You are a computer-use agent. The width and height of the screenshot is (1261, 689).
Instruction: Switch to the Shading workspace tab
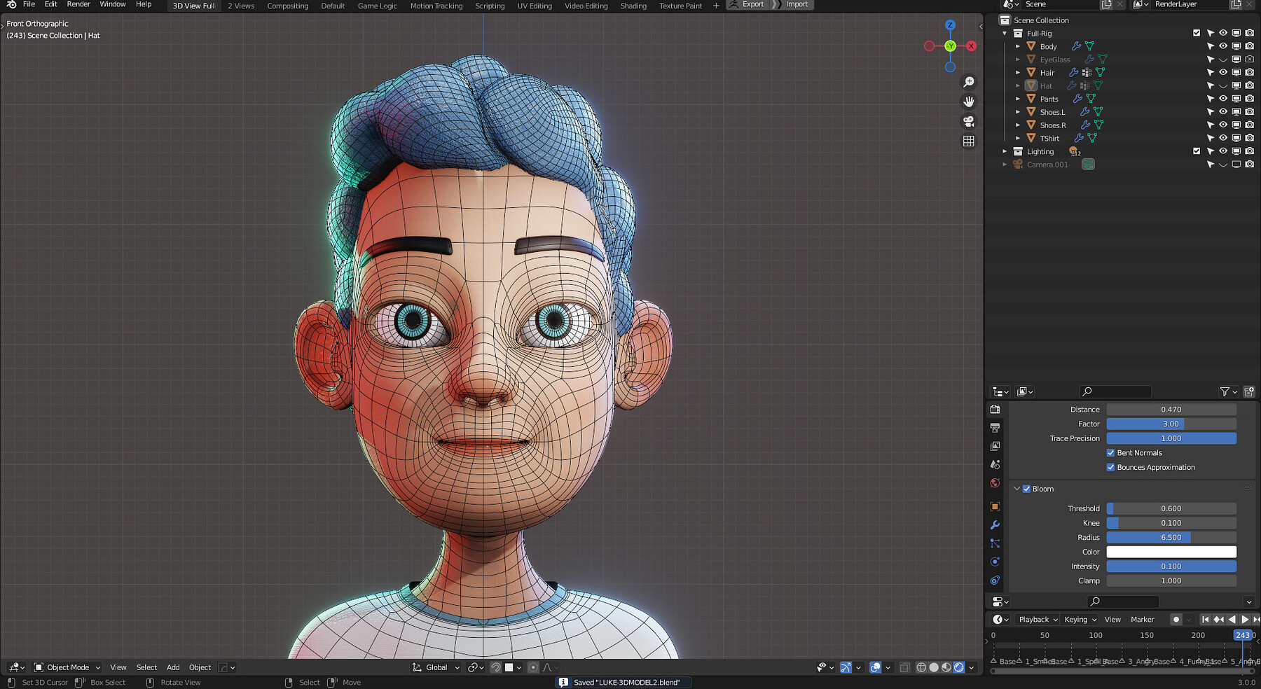633,6
